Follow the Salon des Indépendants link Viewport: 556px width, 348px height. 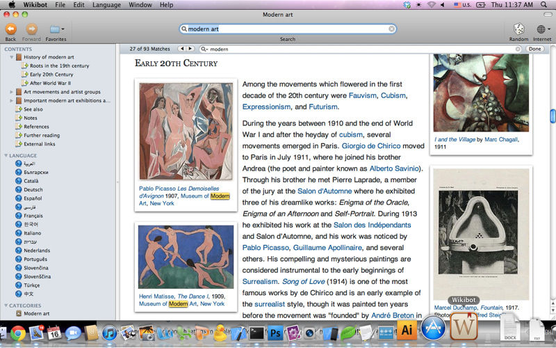[372, 225]
